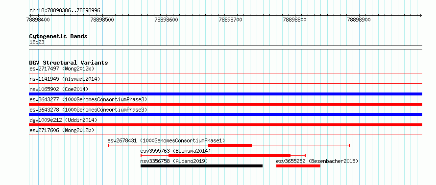Click thick red segment of esv2678431
The width and height of the screenshot is (436, 185).
click(x=230, y=145)
